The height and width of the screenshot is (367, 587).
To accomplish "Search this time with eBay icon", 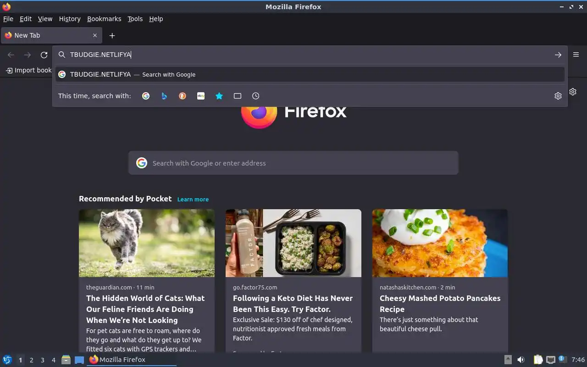I will (x=201, y=96).
